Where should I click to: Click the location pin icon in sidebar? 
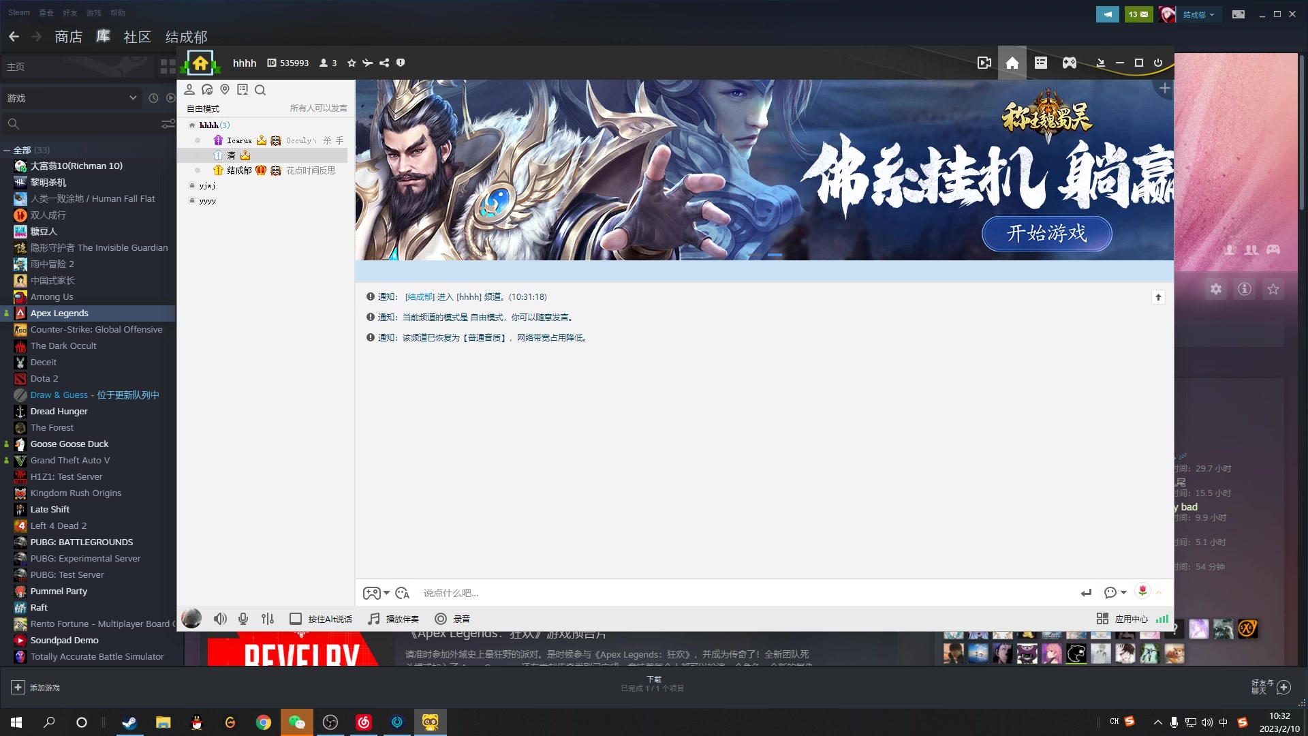[225, 89]
